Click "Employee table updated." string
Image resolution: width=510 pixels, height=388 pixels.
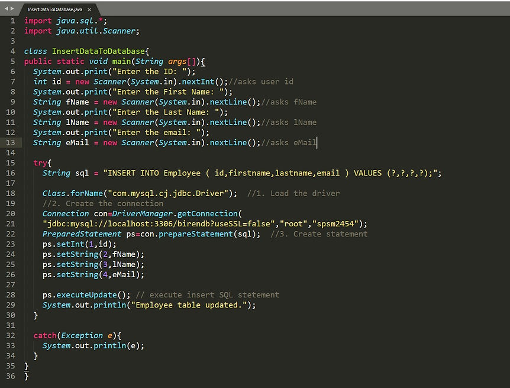tap(189, 305)
